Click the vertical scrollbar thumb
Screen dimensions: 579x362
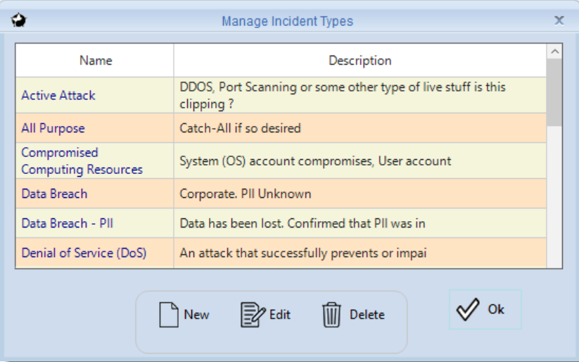(x=554, y=92)
